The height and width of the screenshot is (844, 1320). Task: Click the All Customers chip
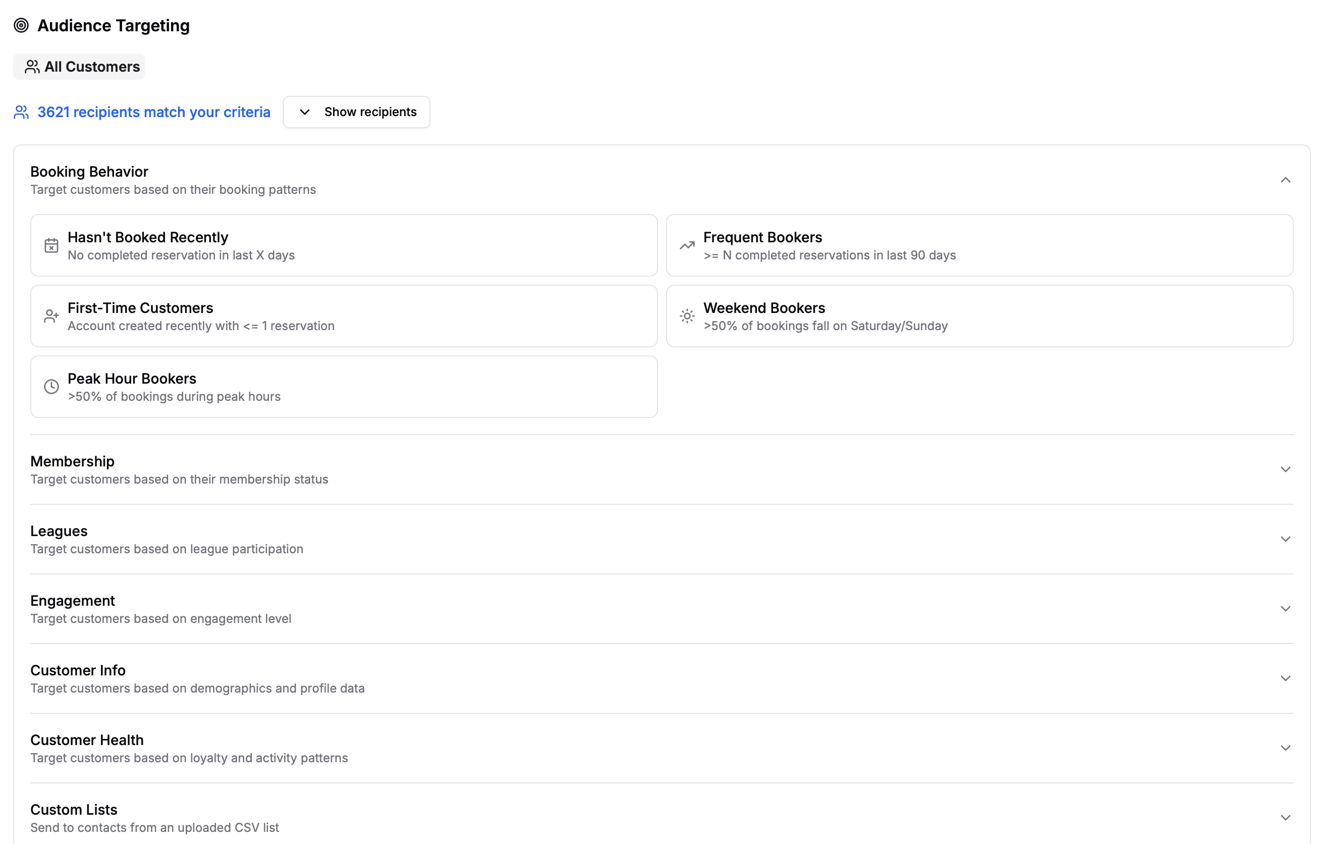point(80,67)
